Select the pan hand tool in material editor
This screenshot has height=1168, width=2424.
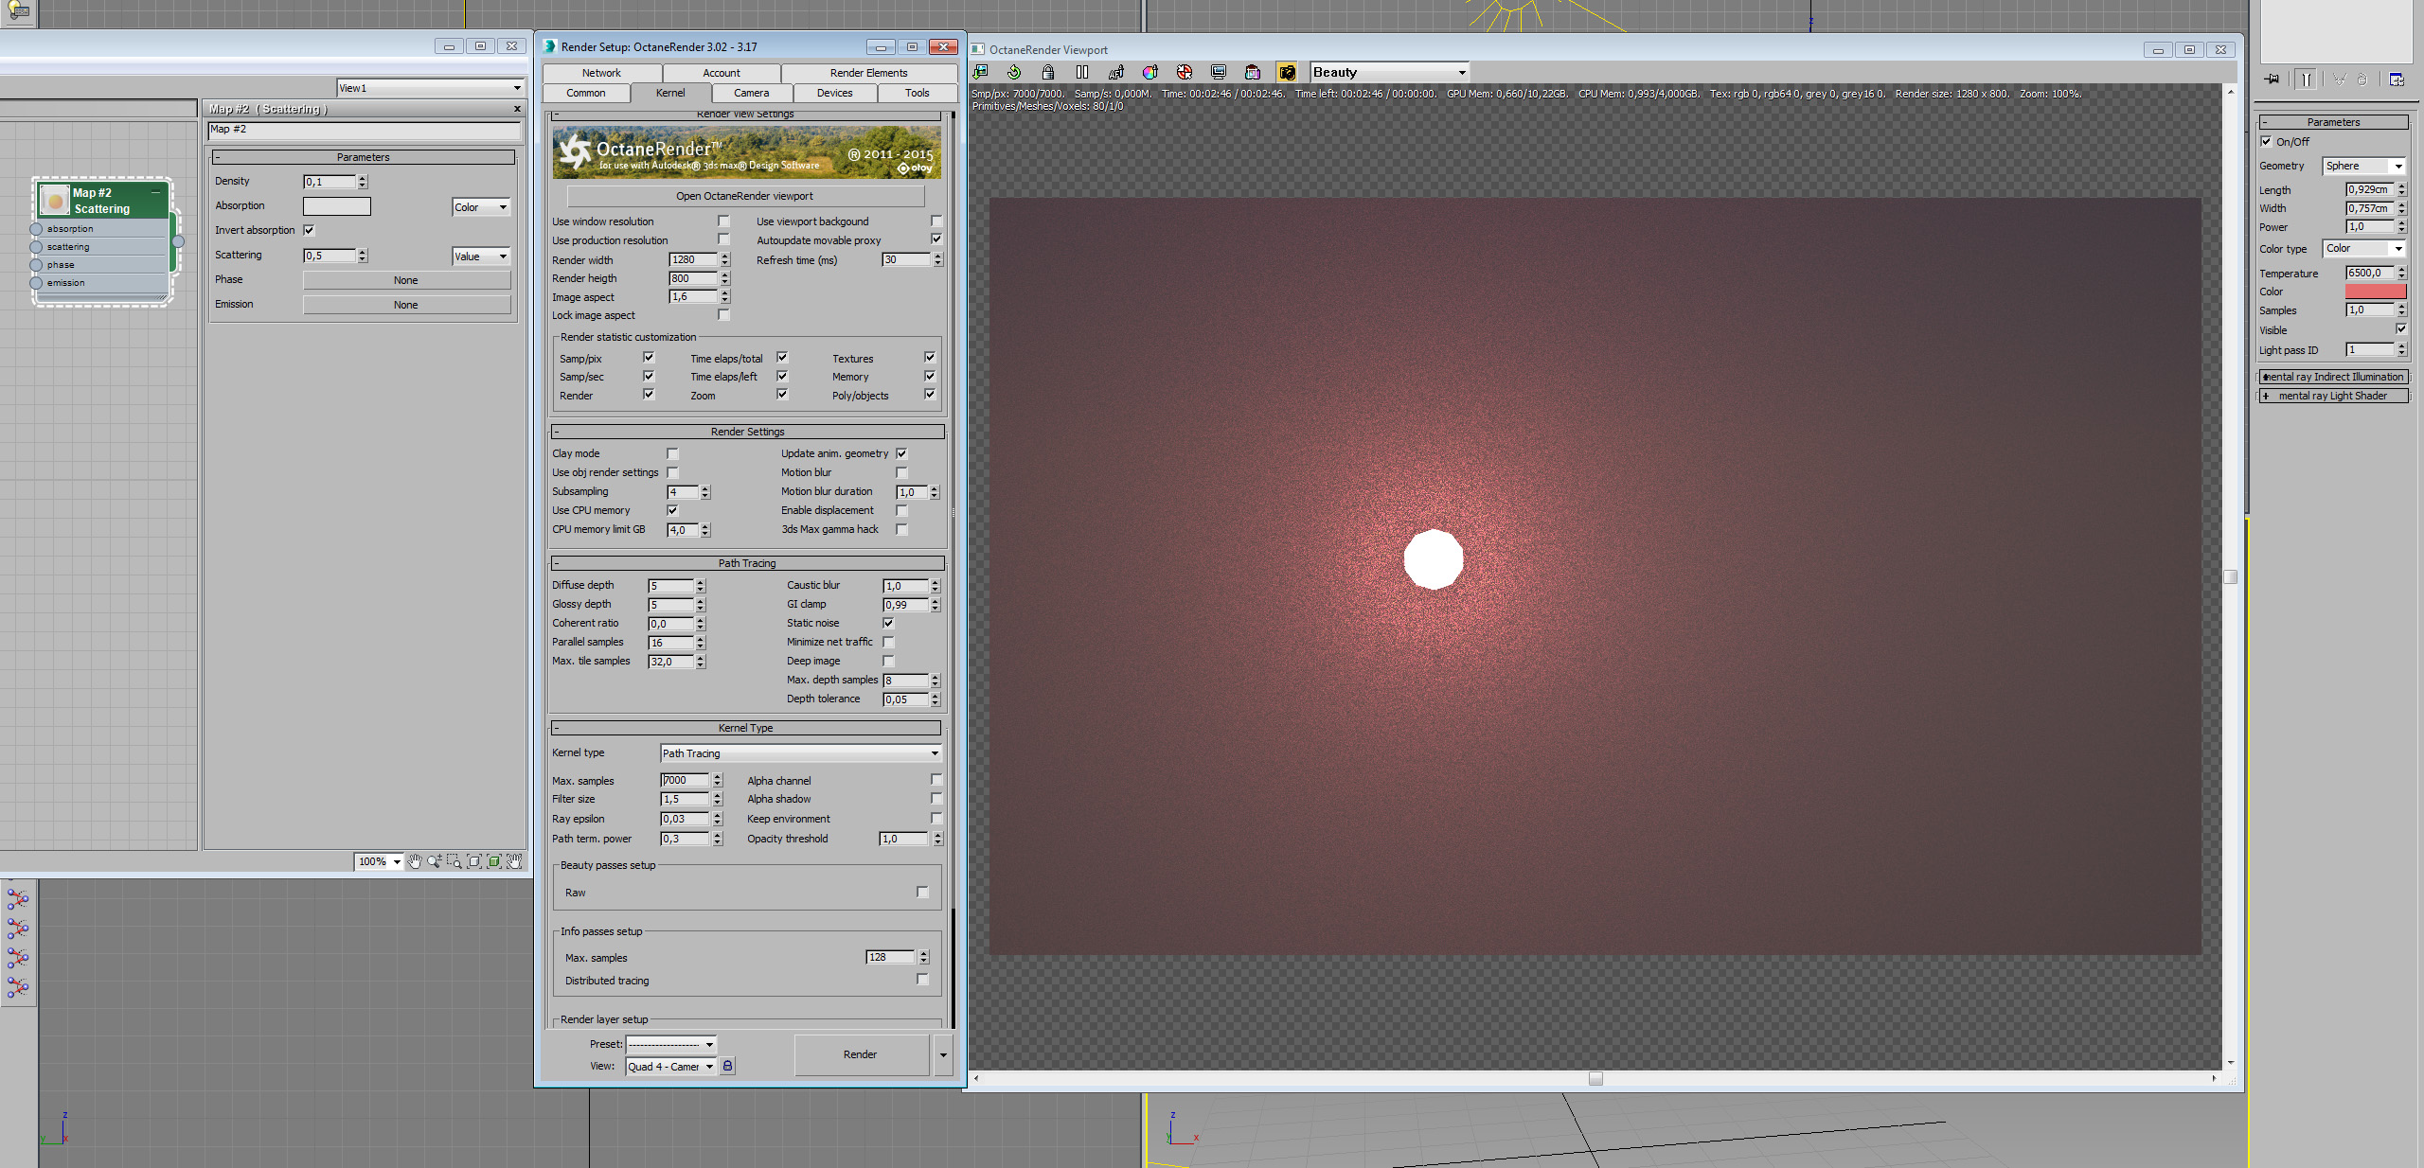pos(415,861)
